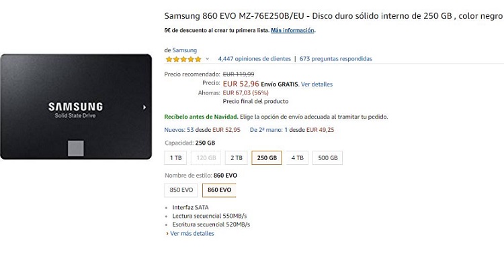Choose the 860 EVO style

click(x=219, y=190)
